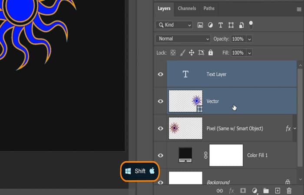Create a new layer with plus icon
Viewport: 304px width, 195px height.
pyautogui.click(x=278, y=190)
